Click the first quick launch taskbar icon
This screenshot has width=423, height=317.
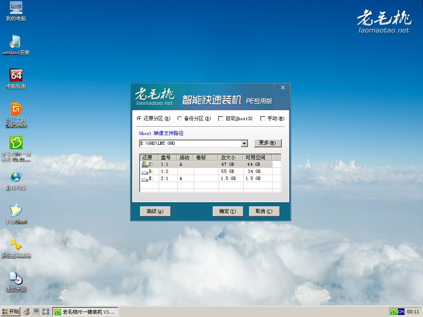point(26,312)
